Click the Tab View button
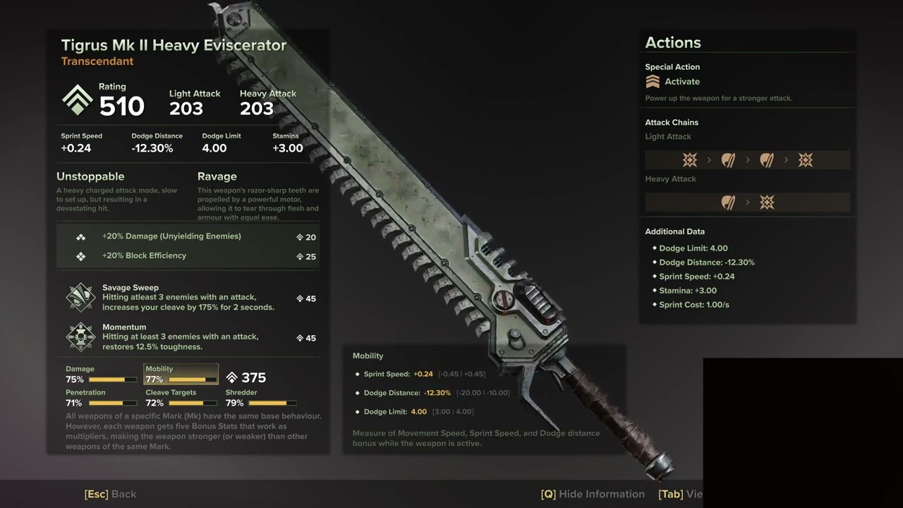The image size is (903, 508). click(681, 494)
